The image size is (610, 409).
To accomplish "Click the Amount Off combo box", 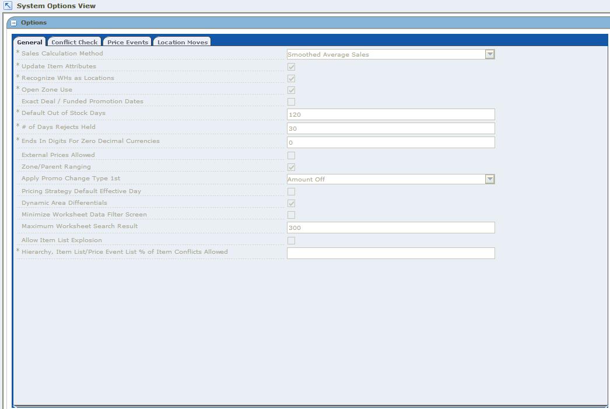I will (391, 179).
